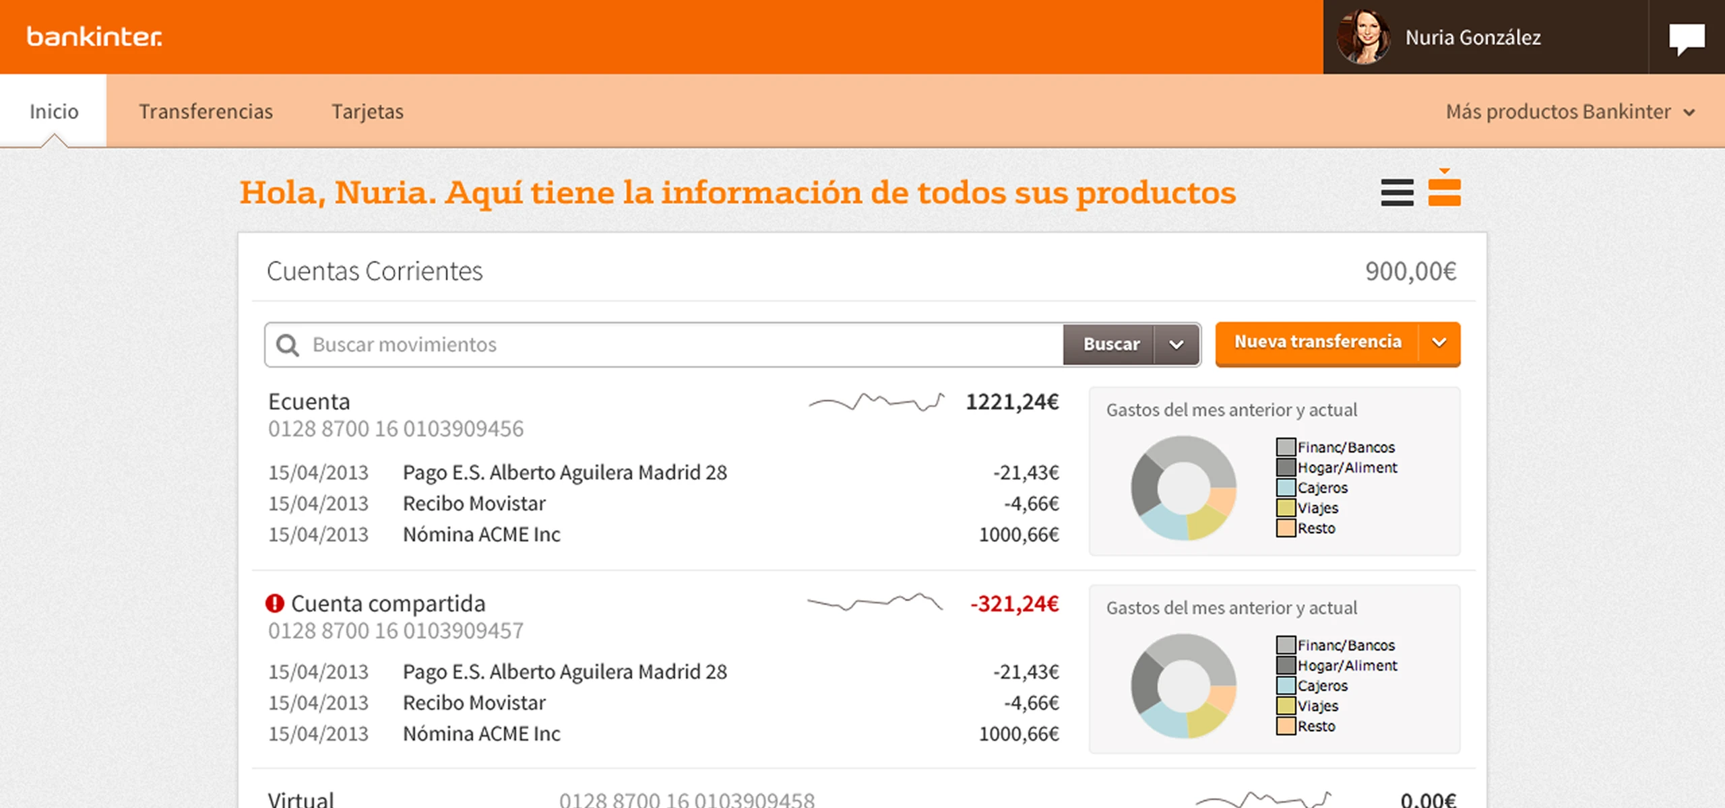Click the Cuenta compartida sparkline chart
Screen dimensions: 1725x808
875,601
